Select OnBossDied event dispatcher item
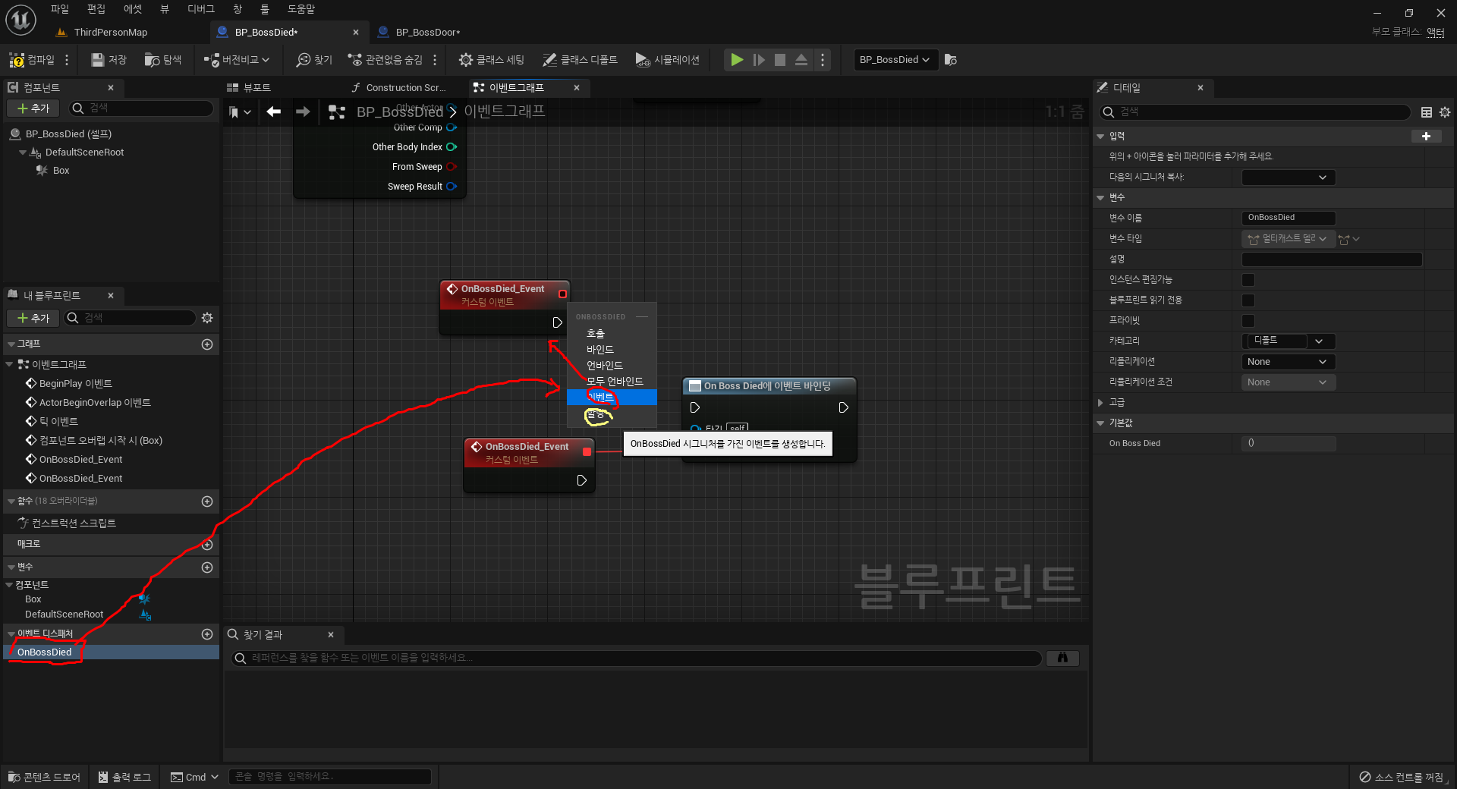The height and width of the screenshot is (789, 1457). (112, 652)
